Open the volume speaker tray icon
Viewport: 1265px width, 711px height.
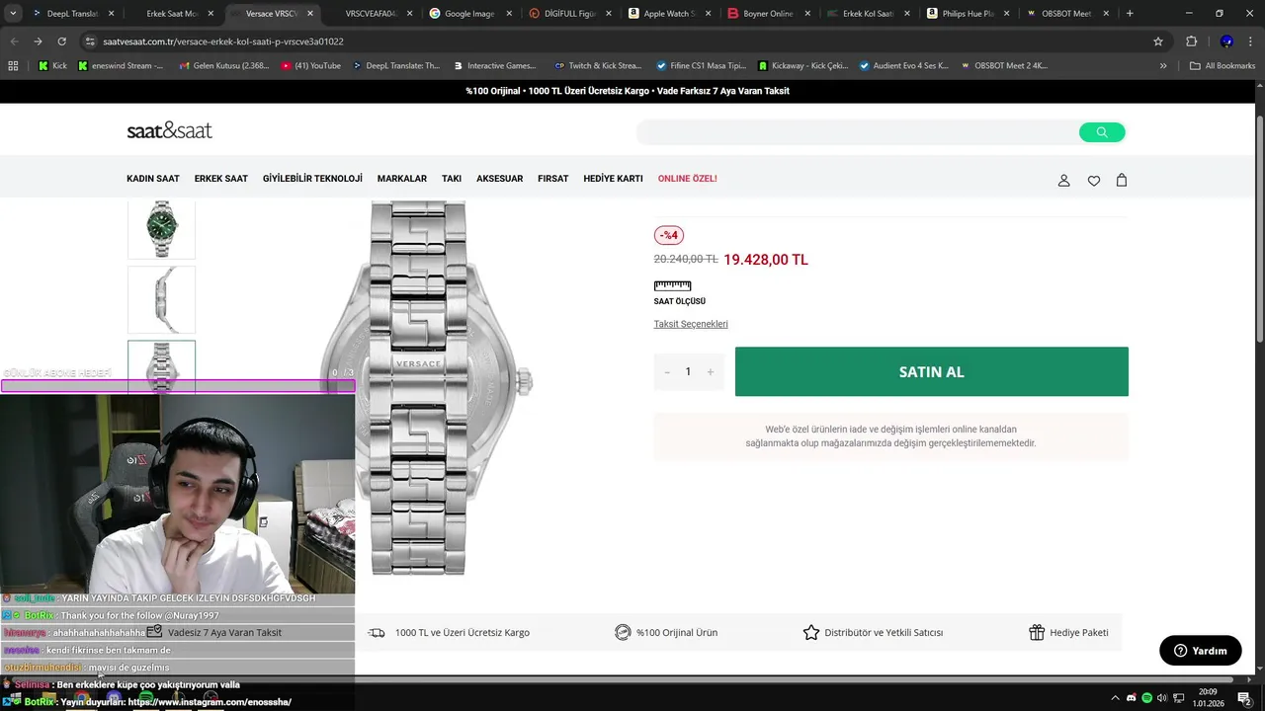(x=1162, y=698)
